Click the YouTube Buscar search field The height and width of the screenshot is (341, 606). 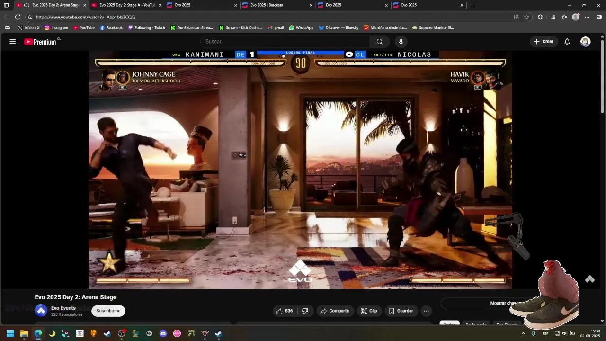tap(285, 42)
